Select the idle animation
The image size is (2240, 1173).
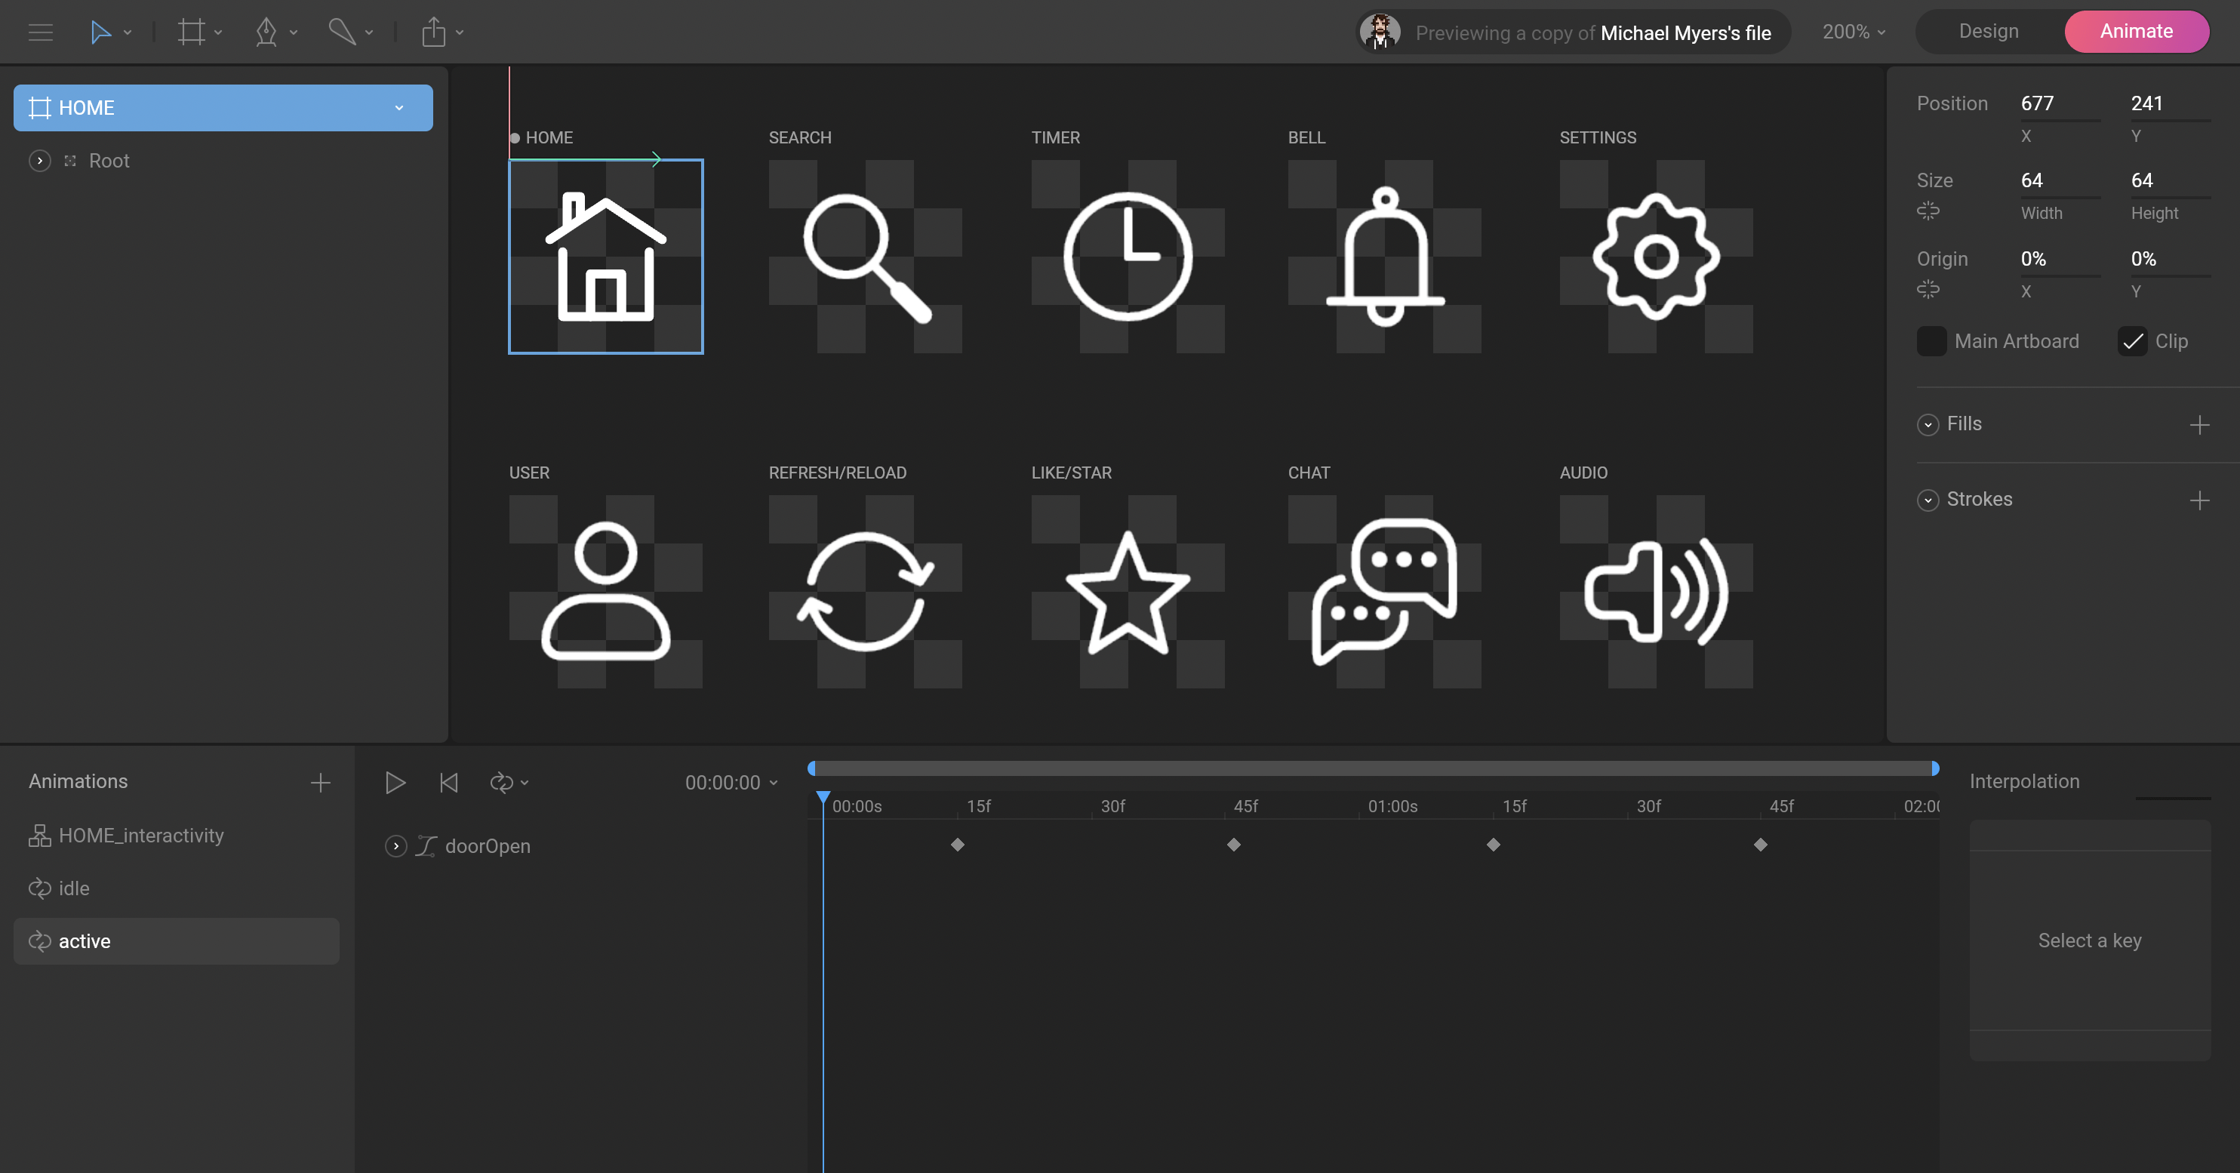tap(74, 888)
